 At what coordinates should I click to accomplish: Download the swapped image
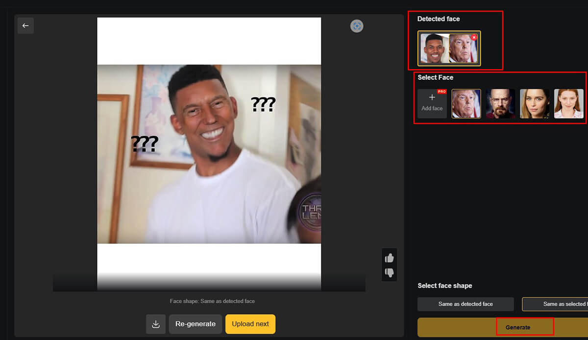[x=155, y=324]
